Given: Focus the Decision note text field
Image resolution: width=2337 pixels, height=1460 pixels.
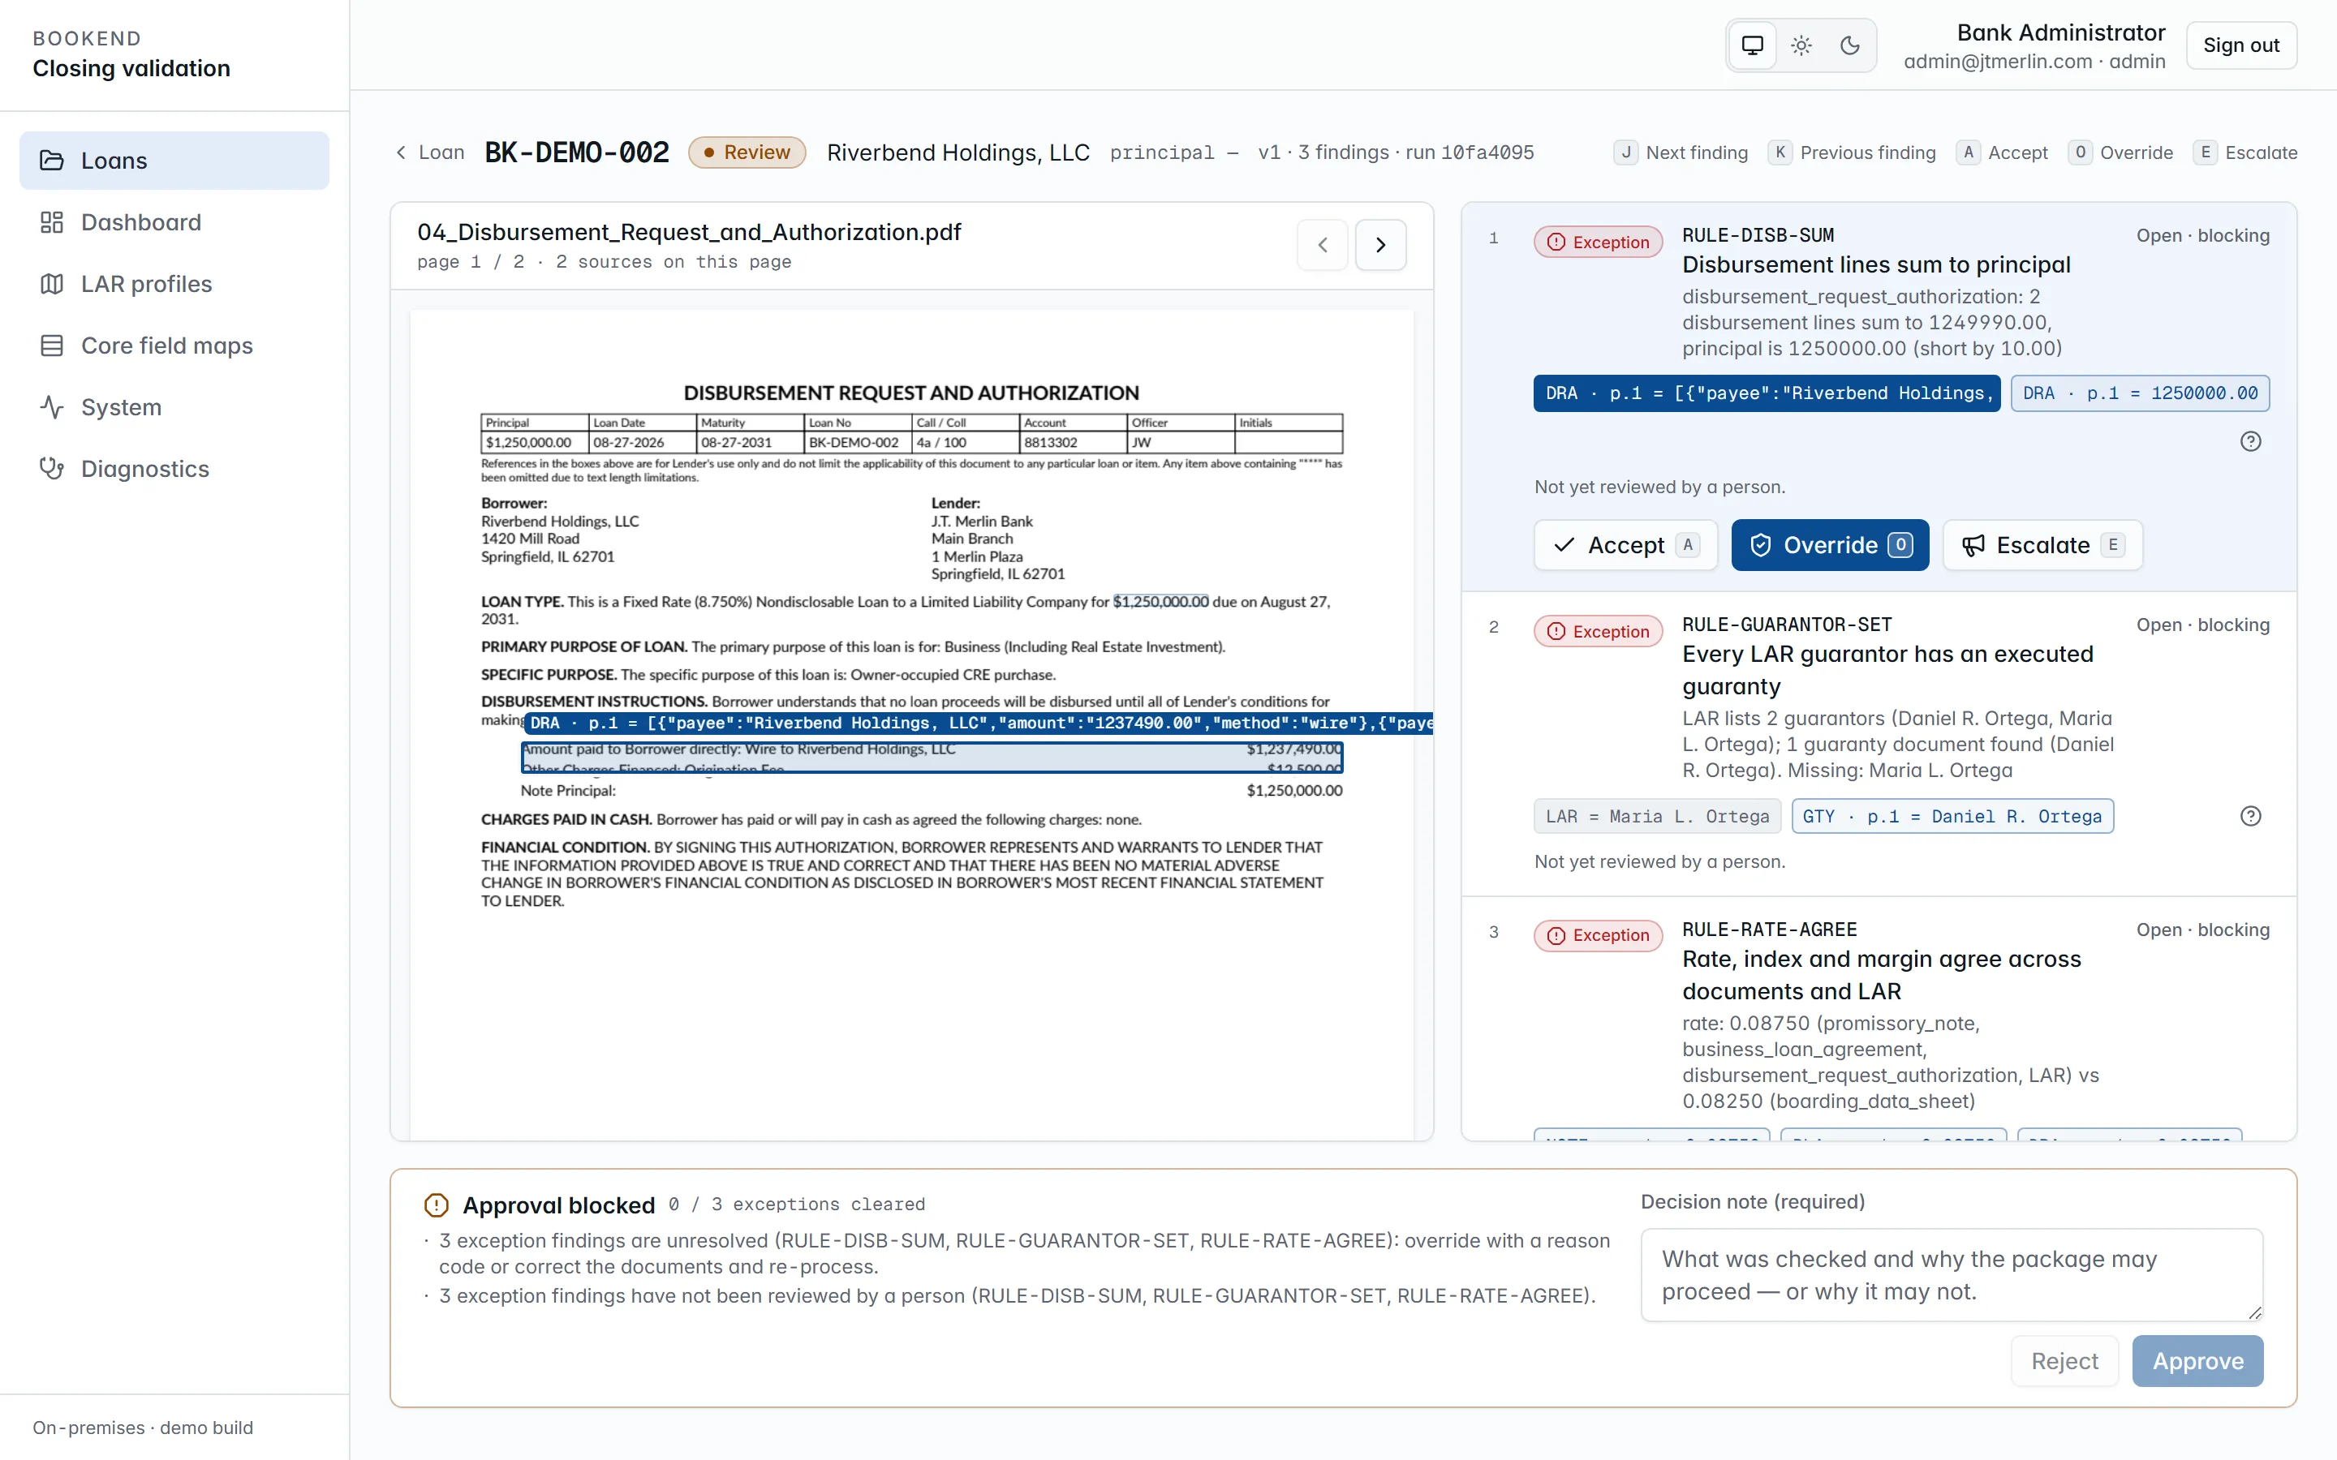Looking at the screenshot, I should pyautogui.click(x=1951, y=1274).
